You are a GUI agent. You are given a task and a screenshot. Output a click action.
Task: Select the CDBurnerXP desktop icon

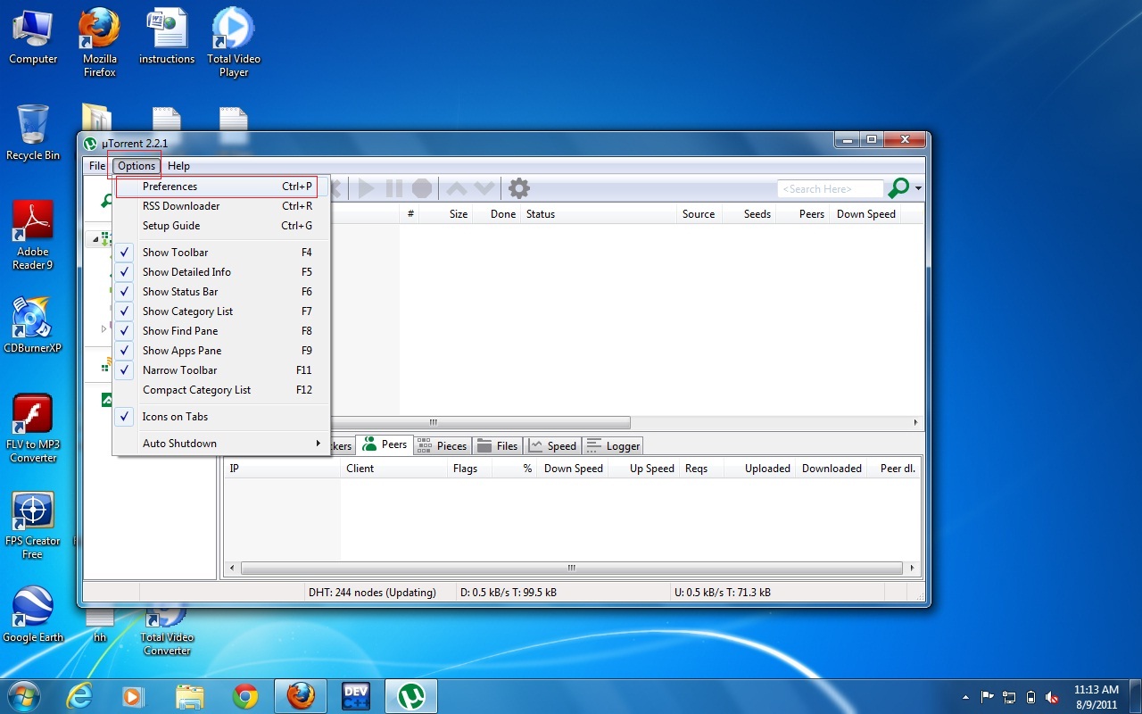[x=33, y=324]
